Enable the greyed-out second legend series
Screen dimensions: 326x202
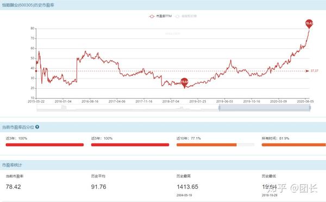(x=186, y=16)
